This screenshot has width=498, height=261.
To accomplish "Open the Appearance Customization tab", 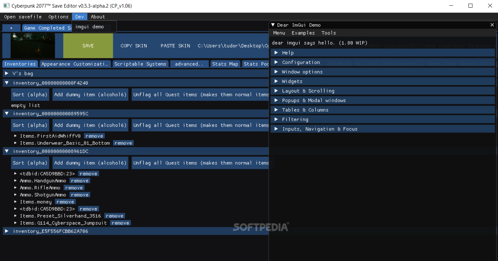I will point(75,64).
